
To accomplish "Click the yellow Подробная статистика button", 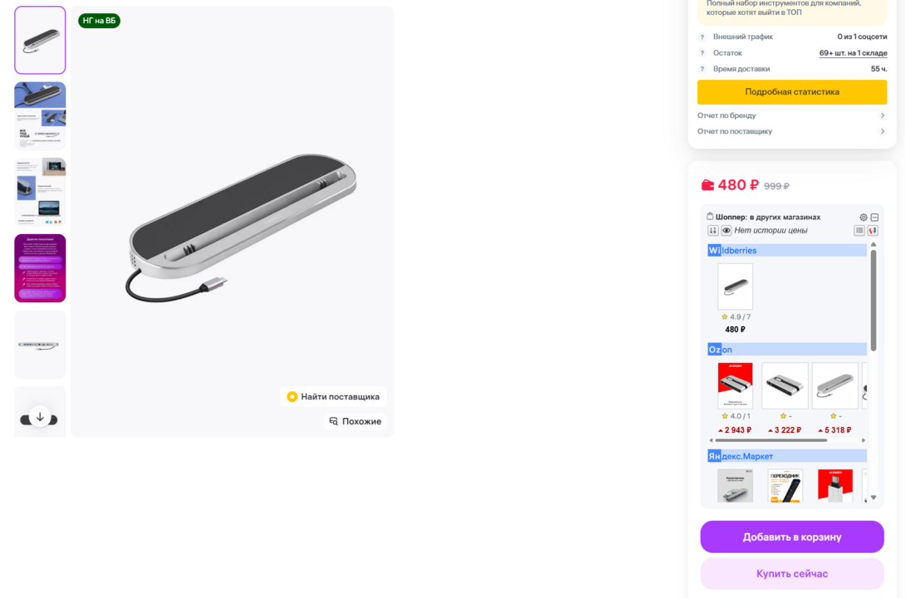I will [x=791, y=92].
